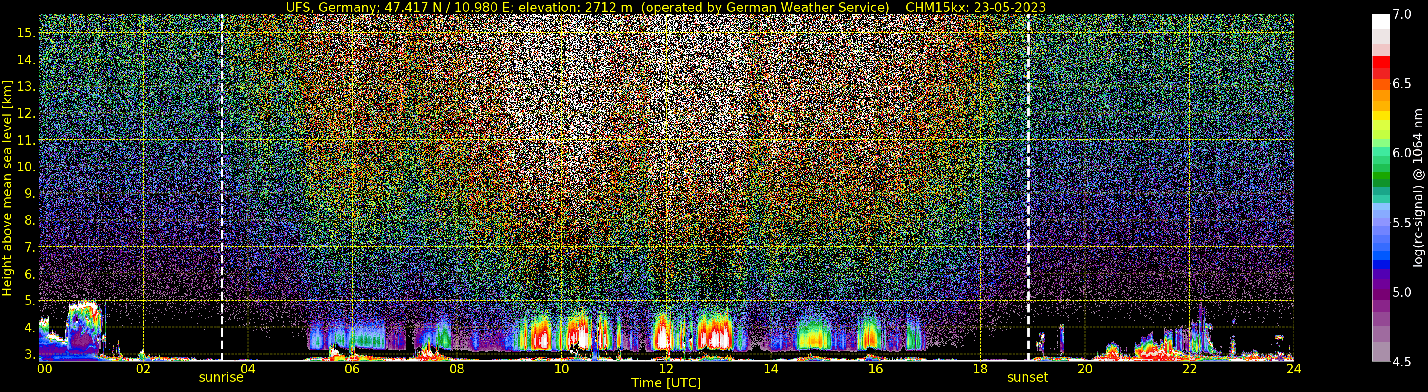Click the 12 tick on the time axis
1428x392 pixels.
666,369
